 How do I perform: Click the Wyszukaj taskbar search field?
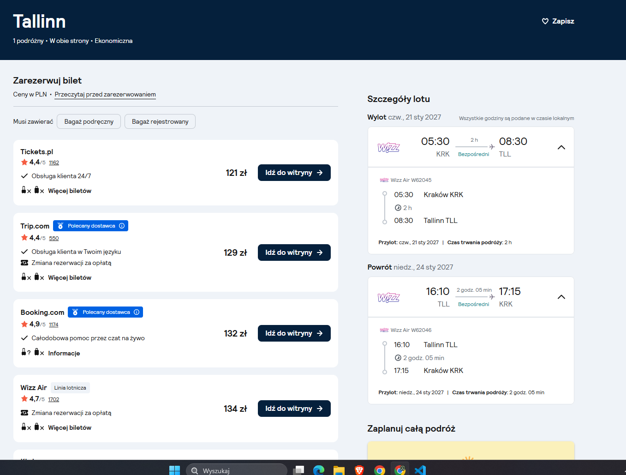(237, 470)
